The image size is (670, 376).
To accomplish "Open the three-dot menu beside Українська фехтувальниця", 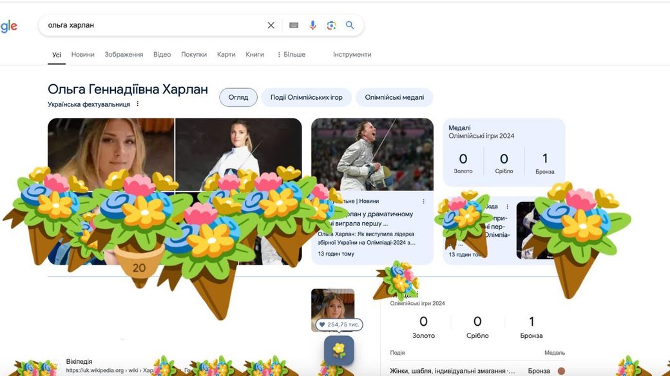I will tap(137, 104).
